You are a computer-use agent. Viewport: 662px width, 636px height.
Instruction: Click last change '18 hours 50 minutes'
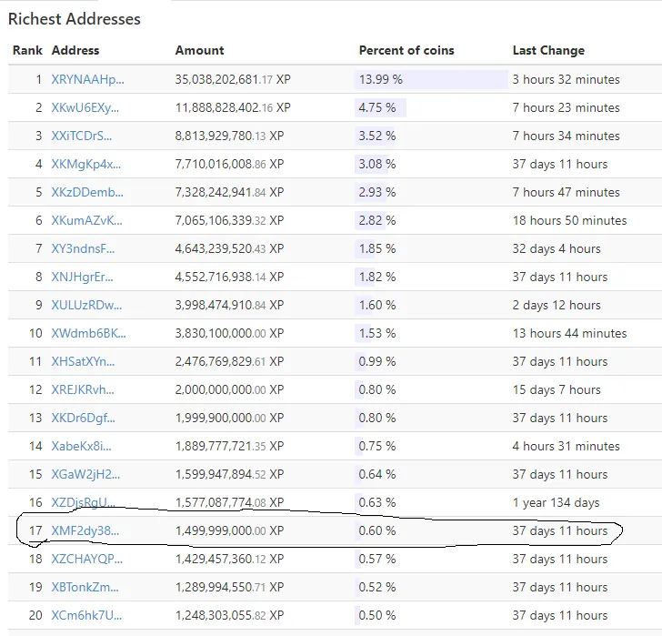click(570, 220)
